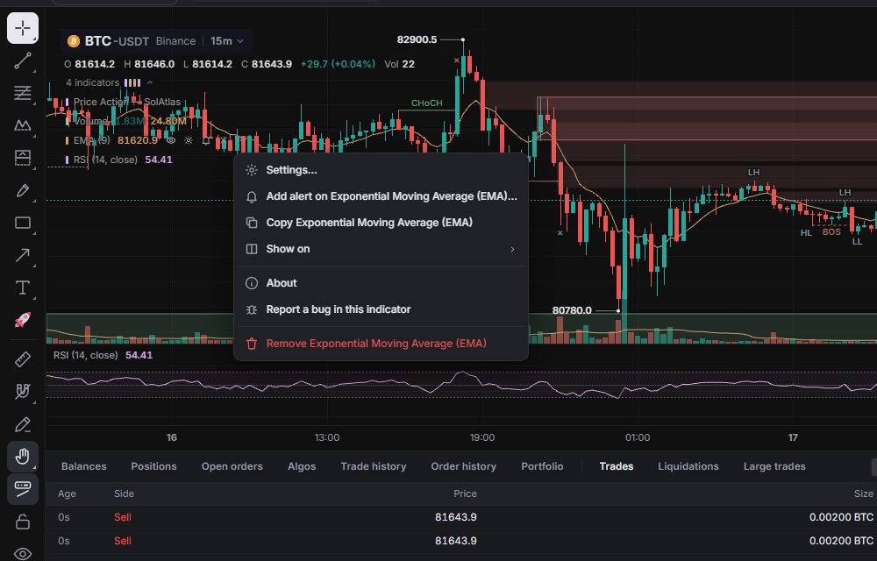Click the CHoCH structure label on chart
Viewport: 877px width, 561px height.
click(427, 103)
